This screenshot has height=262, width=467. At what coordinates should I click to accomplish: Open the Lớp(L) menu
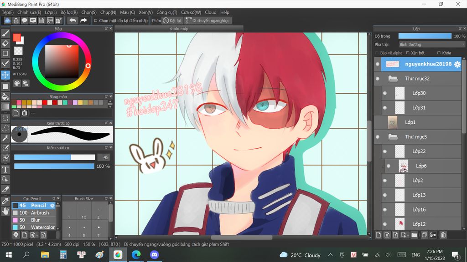coord(51,12)
